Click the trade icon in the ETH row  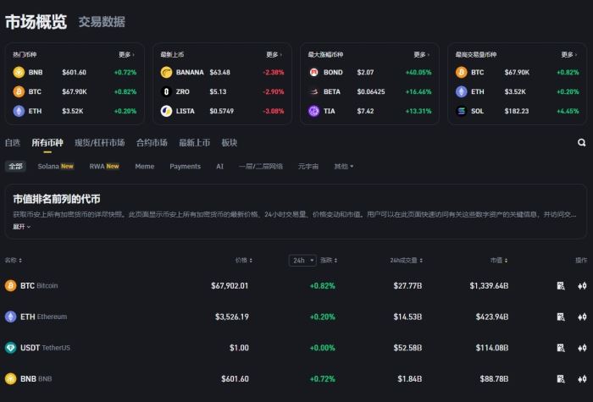[x=581, y=317]
